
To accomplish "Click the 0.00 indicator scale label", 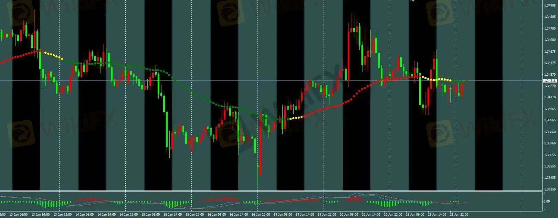I will tap(547, 201).
